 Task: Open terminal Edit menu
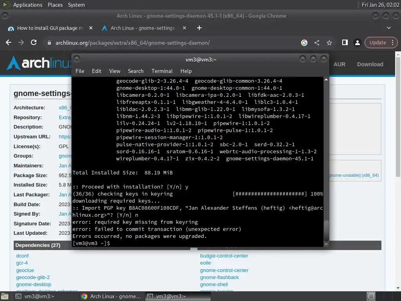[x=96, y=71]
